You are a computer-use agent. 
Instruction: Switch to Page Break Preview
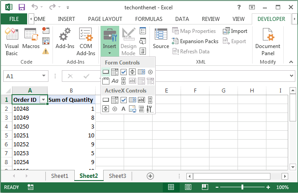tap(205, 187)
